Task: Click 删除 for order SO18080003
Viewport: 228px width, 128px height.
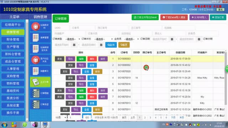Action: 92,59
